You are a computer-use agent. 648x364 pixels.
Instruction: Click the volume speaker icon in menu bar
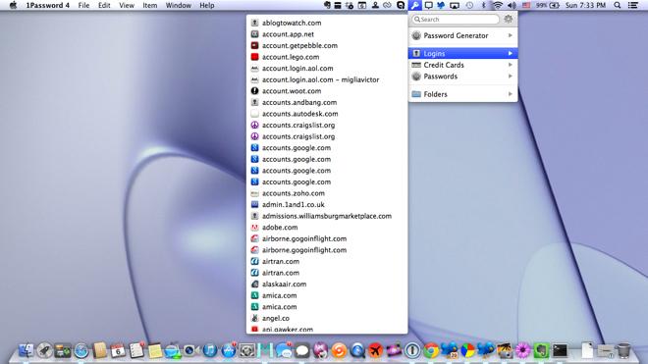tap(512, 5)
